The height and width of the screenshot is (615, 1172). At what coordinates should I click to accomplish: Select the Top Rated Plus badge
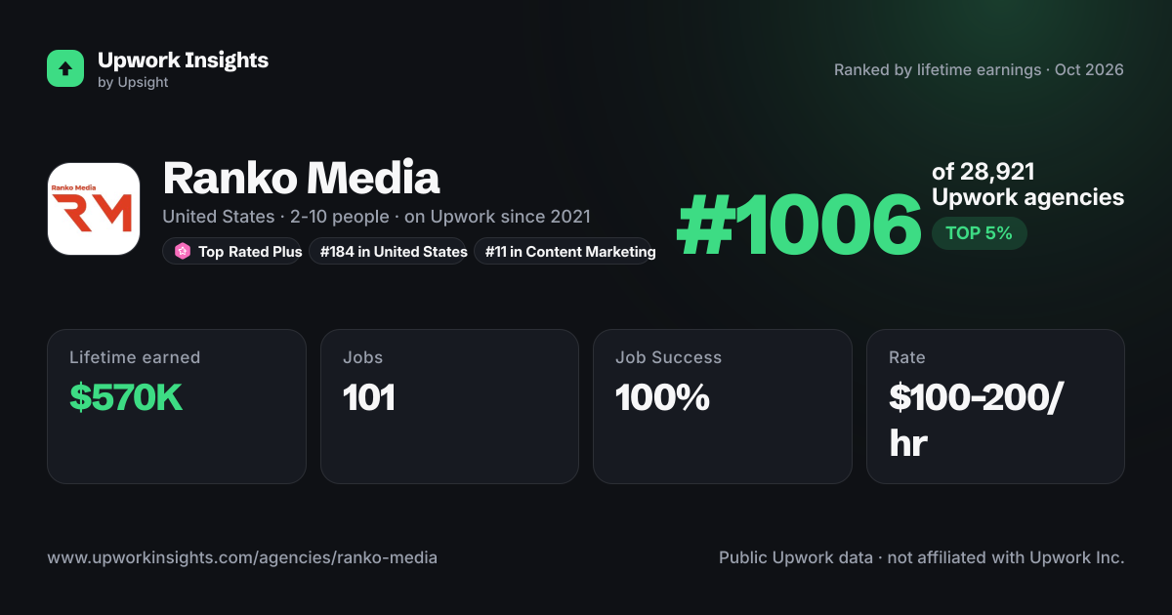tap(232, 251)
